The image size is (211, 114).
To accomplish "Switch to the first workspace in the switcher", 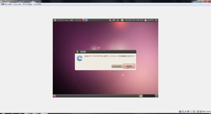I will 141,96.
